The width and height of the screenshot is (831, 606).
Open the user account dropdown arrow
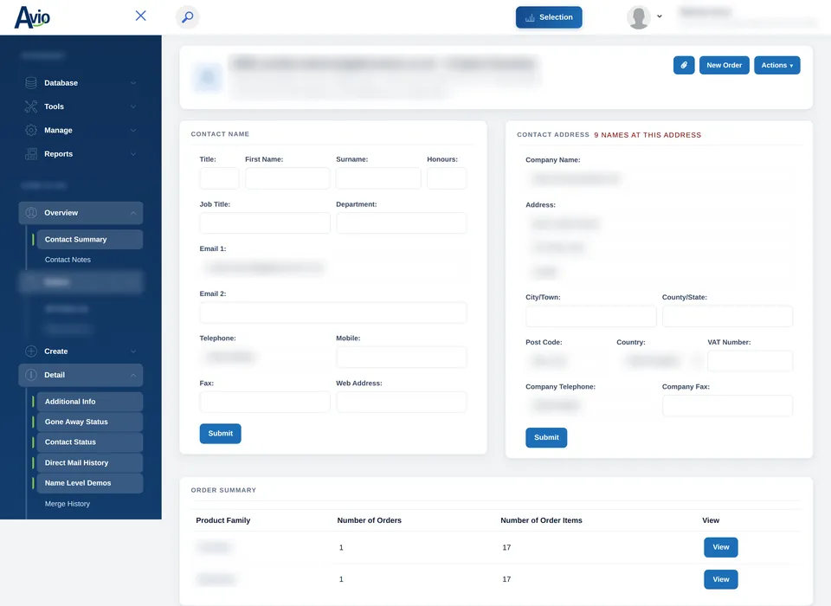click(660, 16)
